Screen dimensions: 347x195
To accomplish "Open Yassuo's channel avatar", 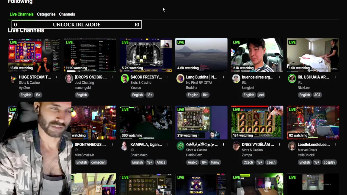I will point(125,79).
